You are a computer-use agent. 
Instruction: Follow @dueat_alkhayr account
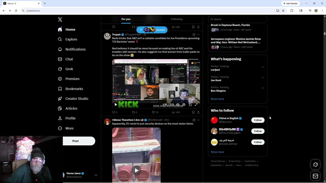click(258, 142)
